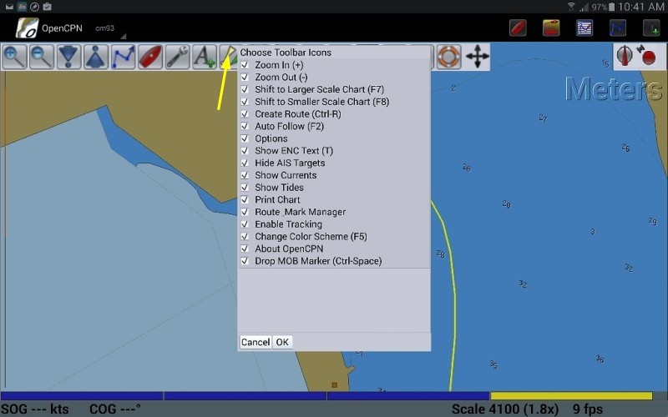Tap the gallery notification icon in status bar
This screenshot has width=668, height=417.
coord(22,7)
